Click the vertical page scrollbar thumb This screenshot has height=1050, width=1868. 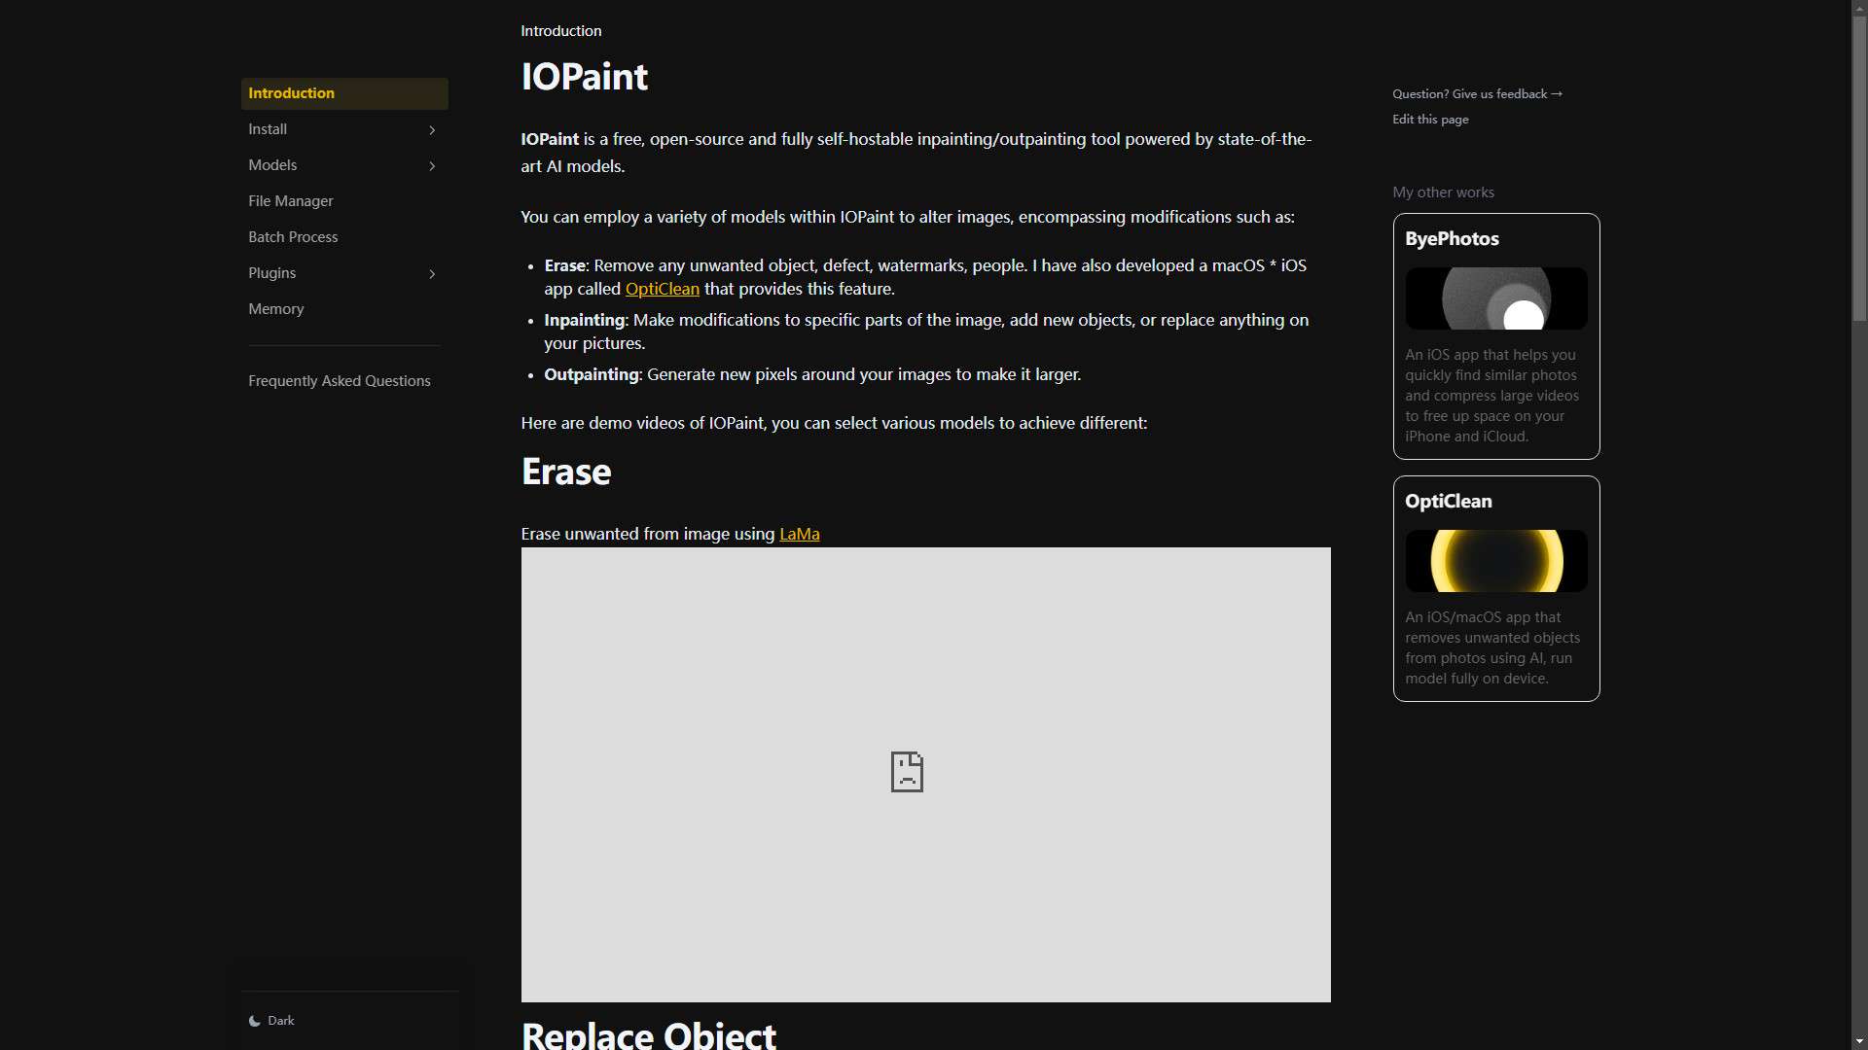(1859, 168)
